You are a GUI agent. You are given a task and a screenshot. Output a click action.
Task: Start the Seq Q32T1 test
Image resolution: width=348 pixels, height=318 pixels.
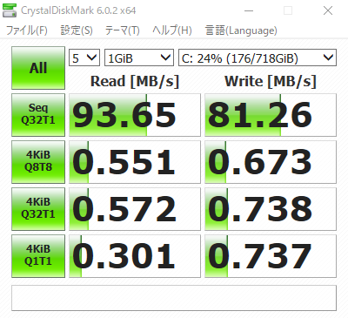point(38,115)
